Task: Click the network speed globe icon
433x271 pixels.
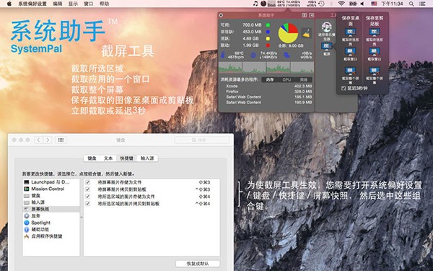Action: click(x=253, y=56)
